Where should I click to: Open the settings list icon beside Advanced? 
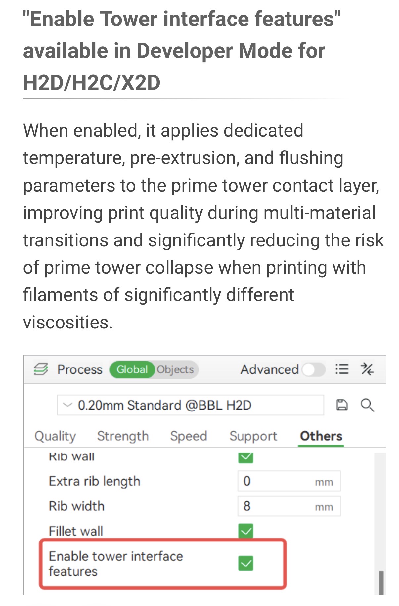[x=342, y=369]
